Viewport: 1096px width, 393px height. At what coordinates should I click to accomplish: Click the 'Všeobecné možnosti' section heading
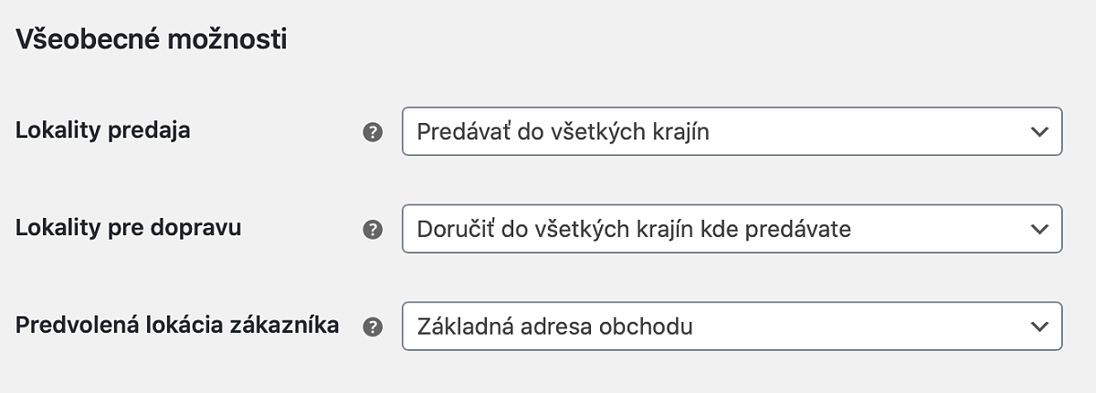(x=152, y=40)
